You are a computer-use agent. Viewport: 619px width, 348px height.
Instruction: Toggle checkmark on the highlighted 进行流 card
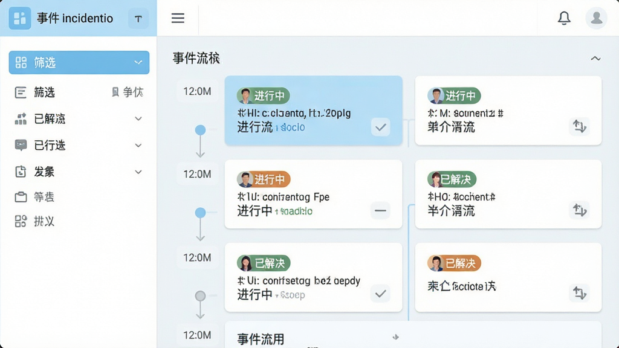click(x=381, y=127)
